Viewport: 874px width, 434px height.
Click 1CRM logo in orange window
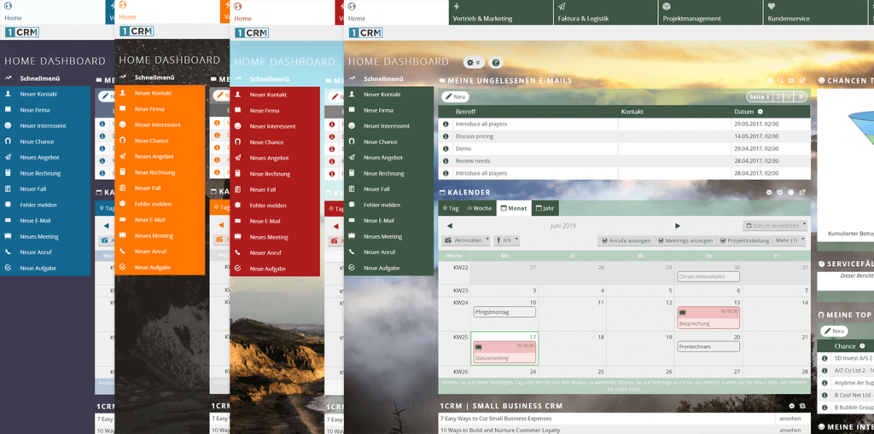click(x=137, y=32)
